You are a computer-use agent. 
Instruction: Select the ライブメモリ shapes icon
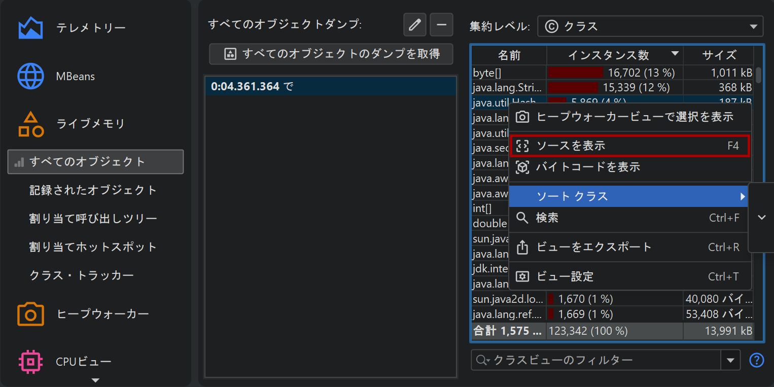30,124
